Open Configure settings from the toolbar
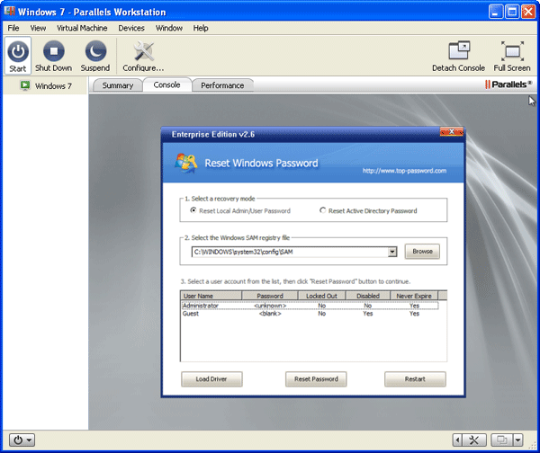The image size is (540, 453). click(x=143, y=53)
